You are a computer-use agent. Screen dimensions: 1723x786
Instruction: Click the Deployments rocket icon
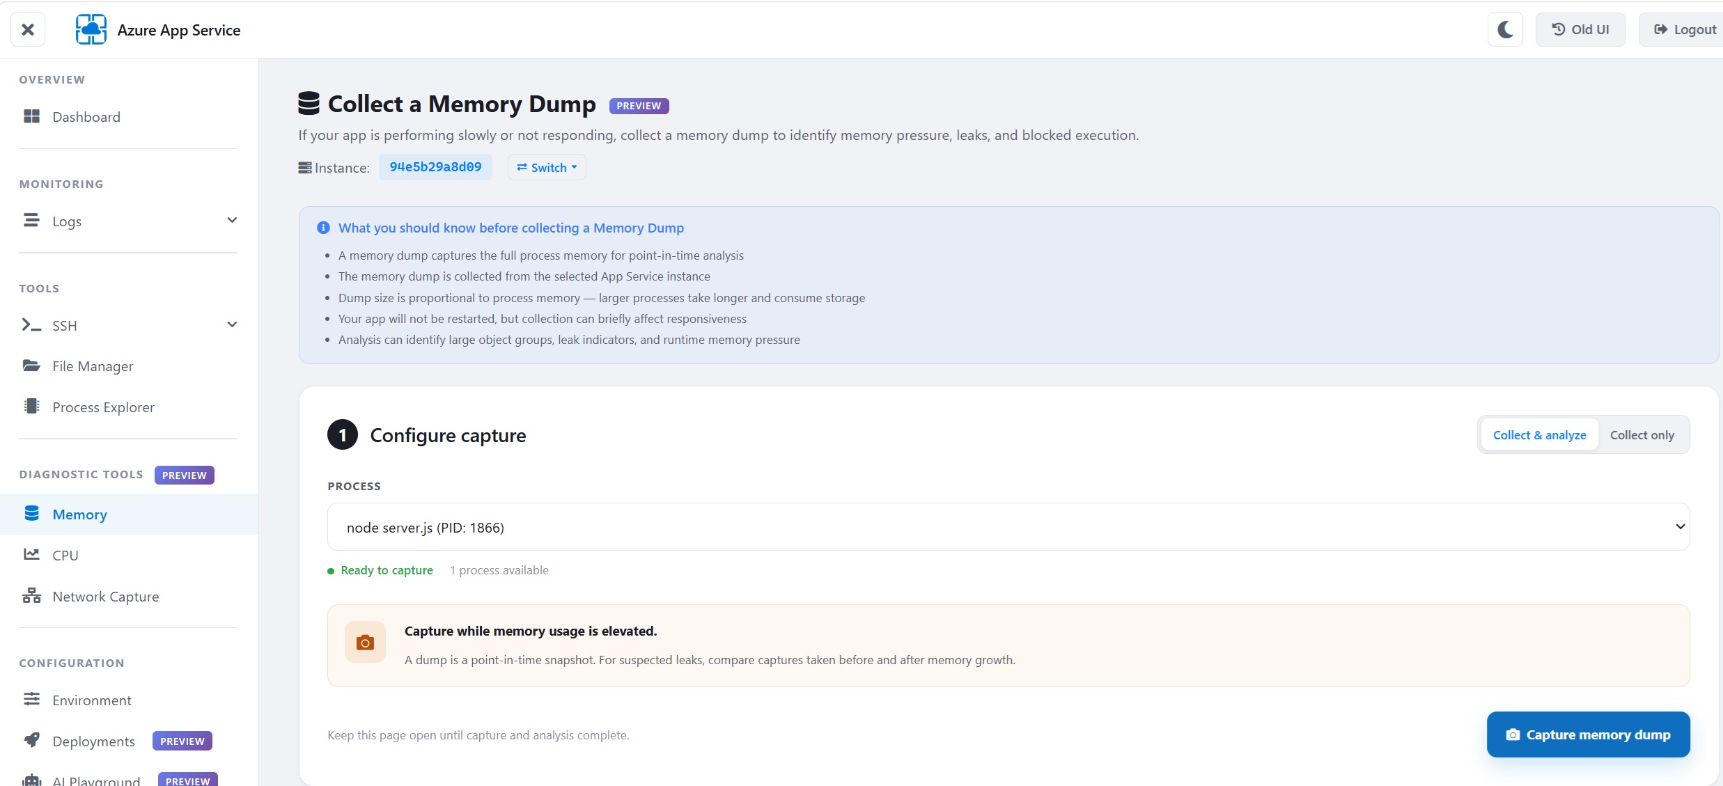32,740
